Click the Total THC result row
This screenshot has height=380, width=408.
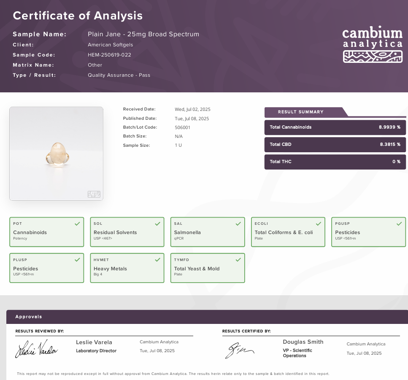point(335,162)
